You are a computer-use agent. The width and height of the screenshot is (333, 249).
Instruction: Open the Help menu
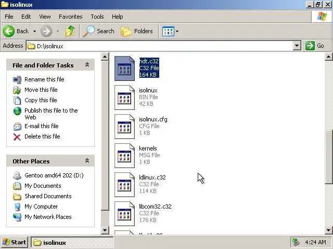click(x=118, y=17)
